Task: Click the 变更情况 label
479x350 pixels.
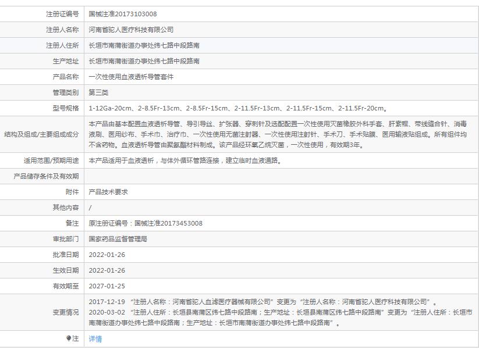Action: click(x=66, y=312)
